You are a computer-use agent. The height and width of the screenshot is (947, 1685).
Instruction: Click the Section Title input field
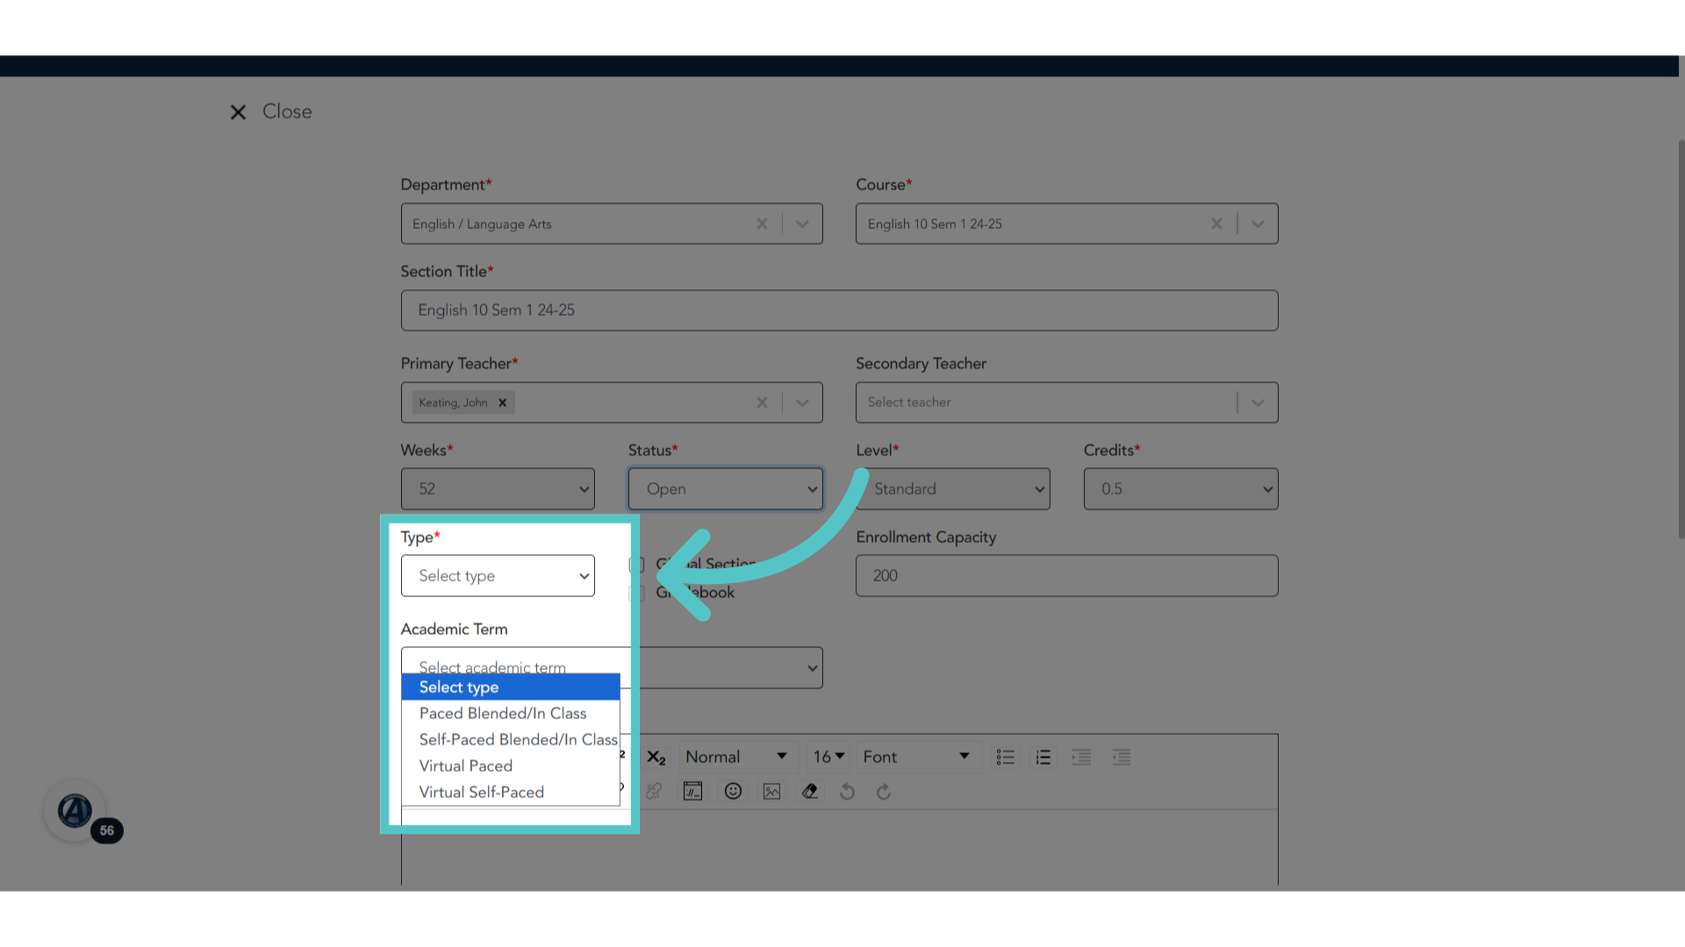(839, 310)
